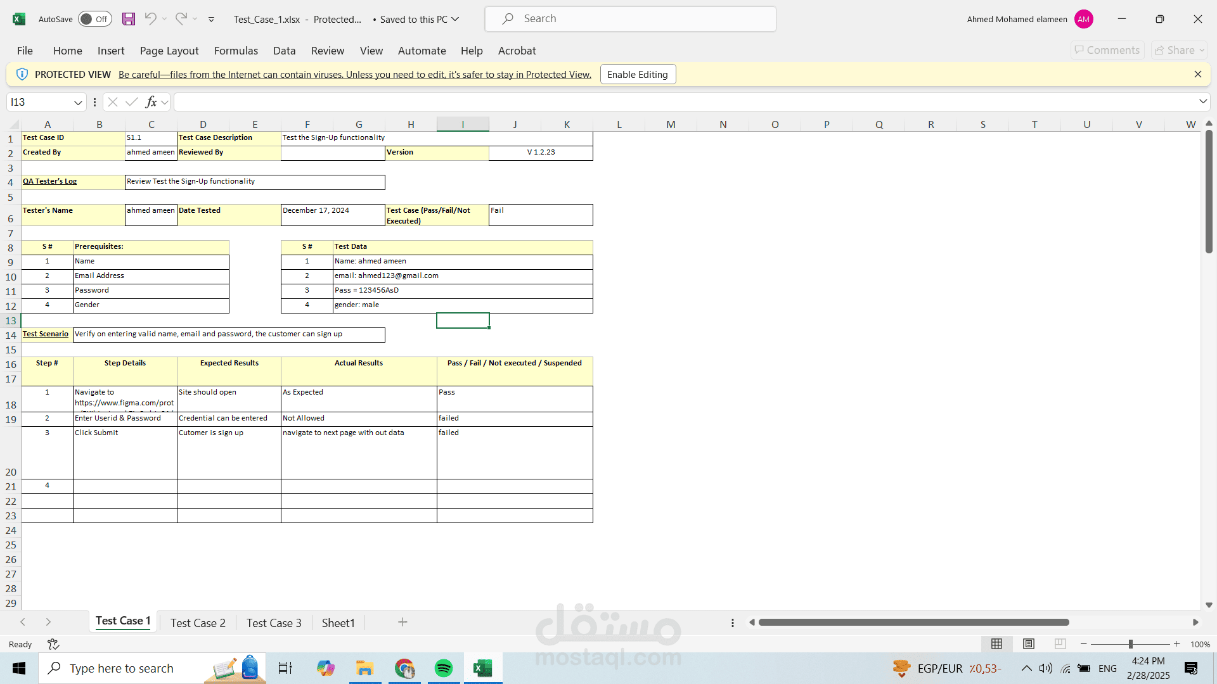Dismiss the Protected View message bar
The width and height of the screenshot is (1217, 684).
pyautogui.click(x=1198, y=74)
